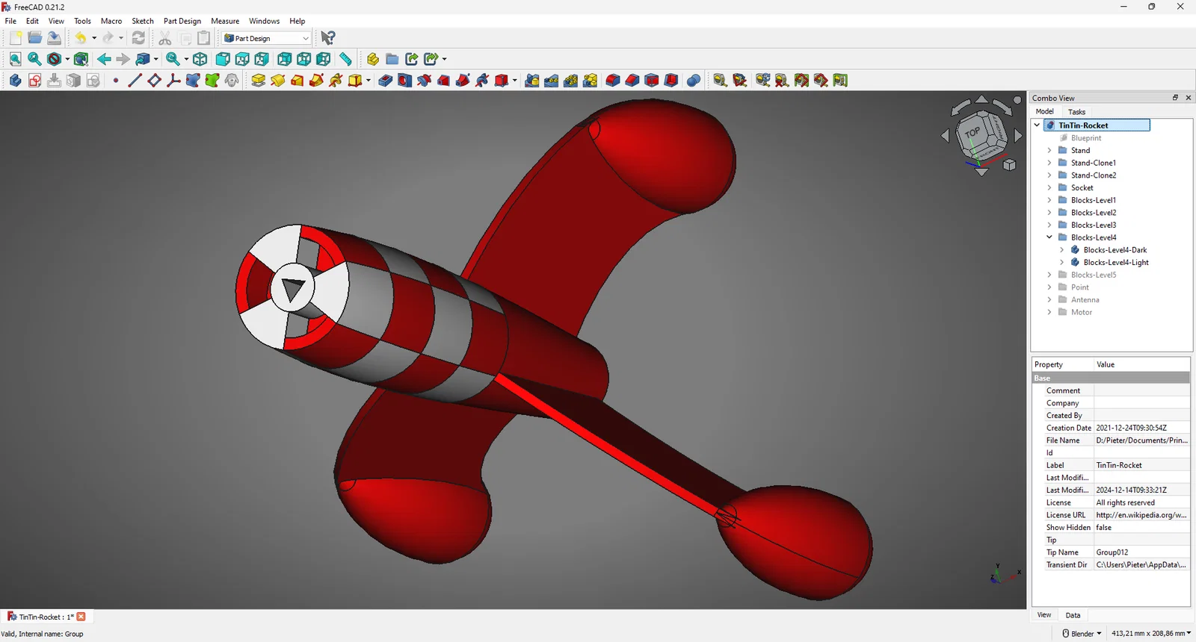Click the Linear Pattern icon

click(x=551, y=81)
